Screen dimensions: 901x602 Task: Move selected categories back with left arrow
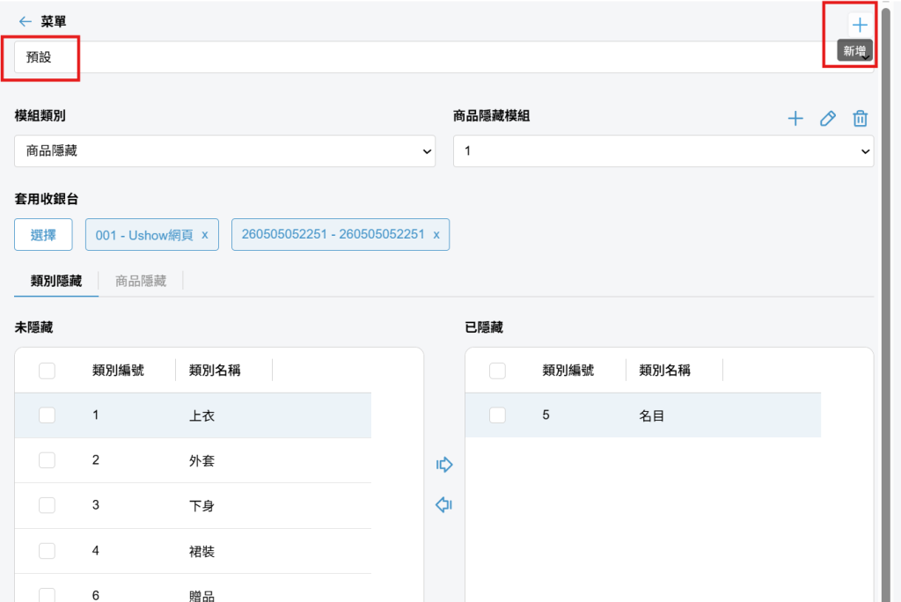(444, 505)
